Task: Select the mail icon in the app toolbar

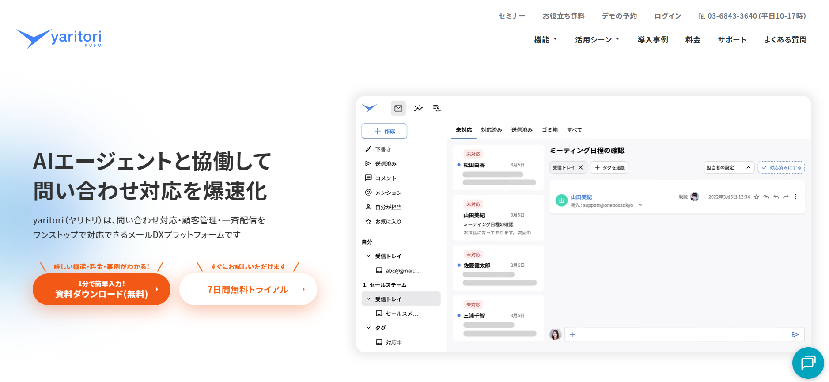Action: tap(398, 108)
